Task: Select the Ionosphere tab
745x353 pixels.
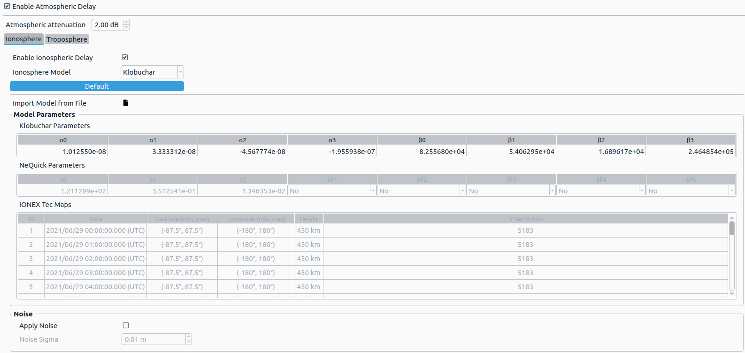Action: coord(23,39)
